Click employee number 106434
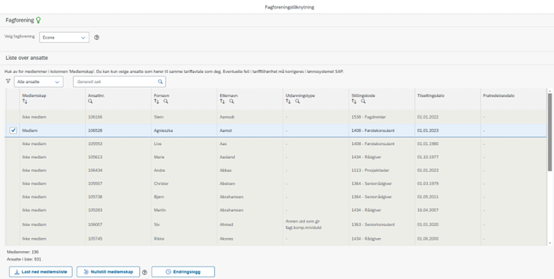Screen dimensions: 554x279 coord(95,170)
